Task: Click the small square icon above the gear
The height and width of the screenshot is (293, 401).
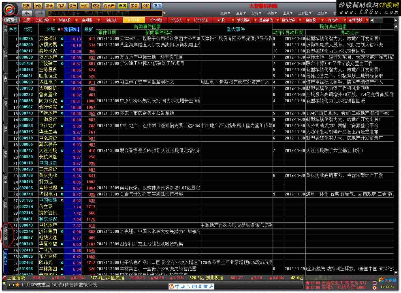Action: click(375, 283)
